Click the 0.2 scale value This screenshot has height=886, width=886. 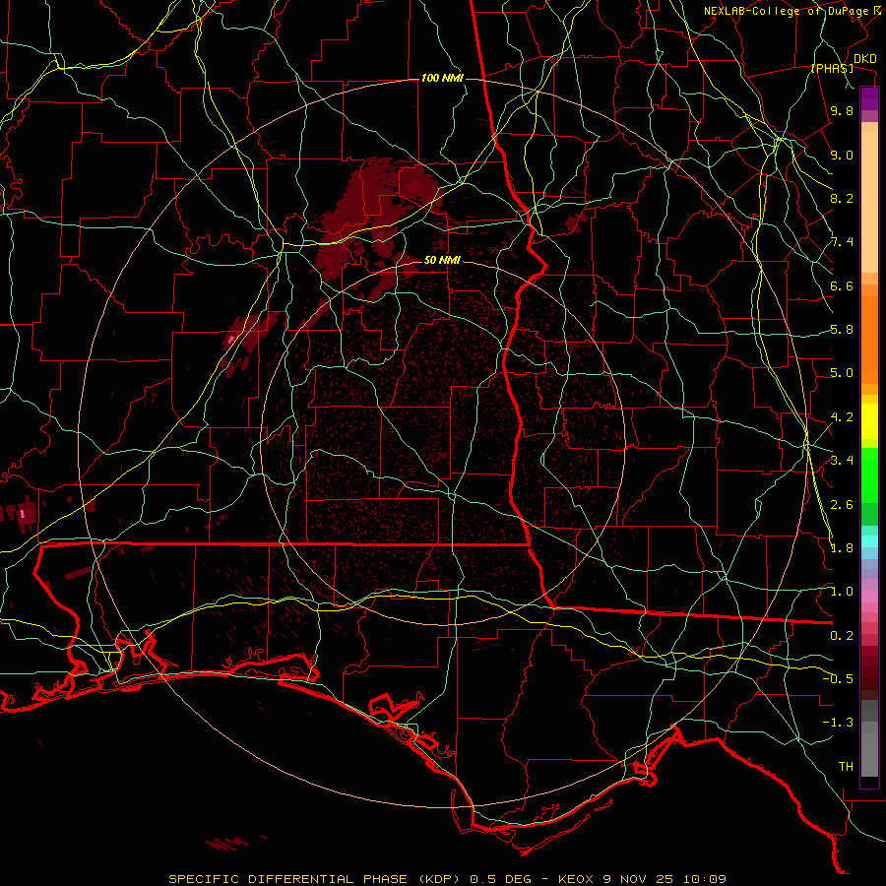[842, 635]
